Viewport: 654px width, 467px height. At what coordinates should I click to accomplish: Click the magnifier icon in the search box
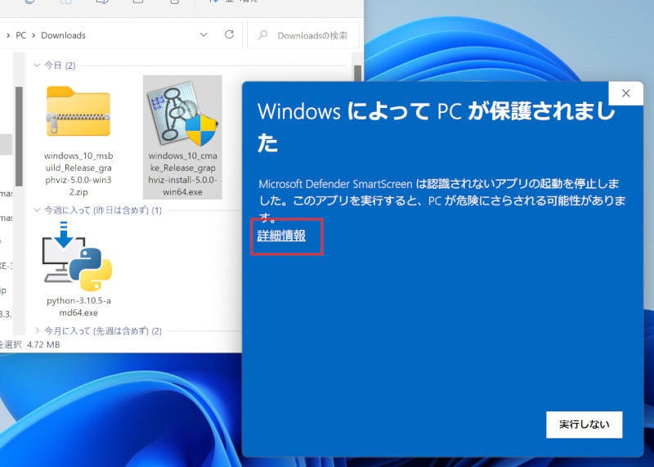pos(262,35)
